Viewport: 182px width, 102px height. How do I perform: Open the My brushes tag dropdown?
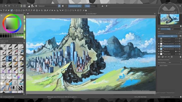8,43
